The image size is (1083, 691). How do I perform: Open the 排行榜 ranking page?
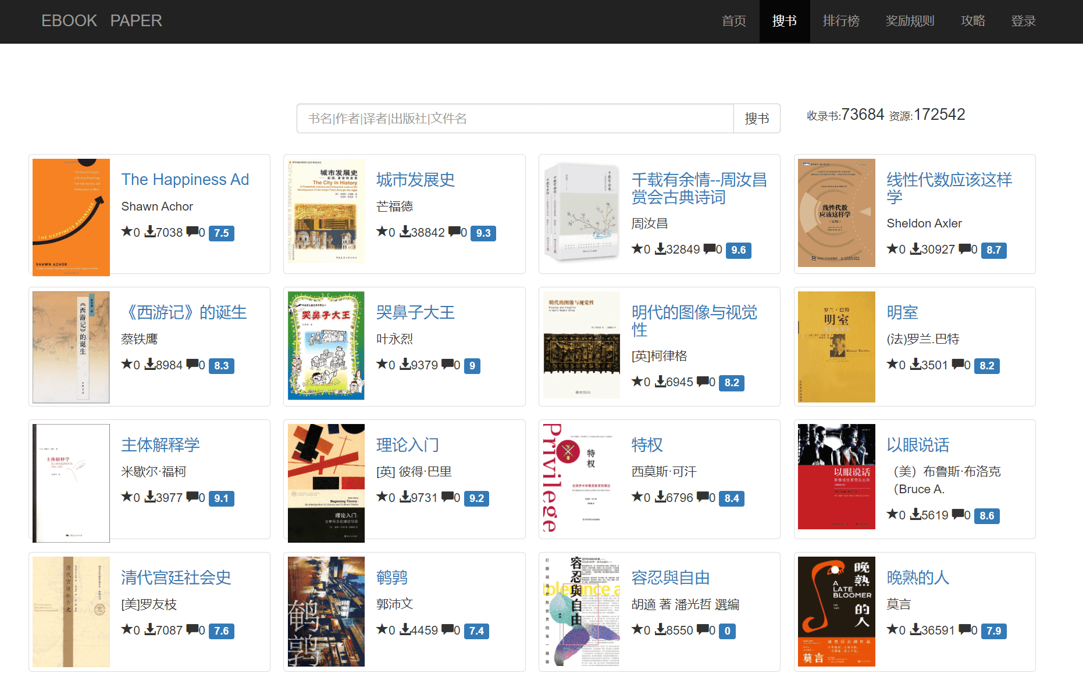coord(840,21)
